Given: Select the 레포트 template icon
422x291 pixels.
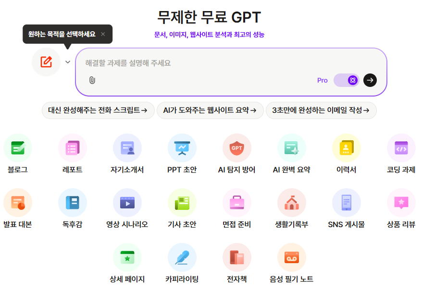Looking at the screenshot, I should [73, 148].
